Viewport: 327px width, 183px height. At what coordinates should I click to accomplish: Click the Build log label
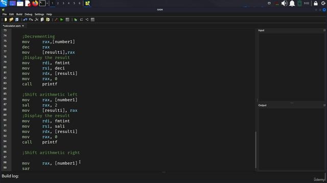pos(10,176)
